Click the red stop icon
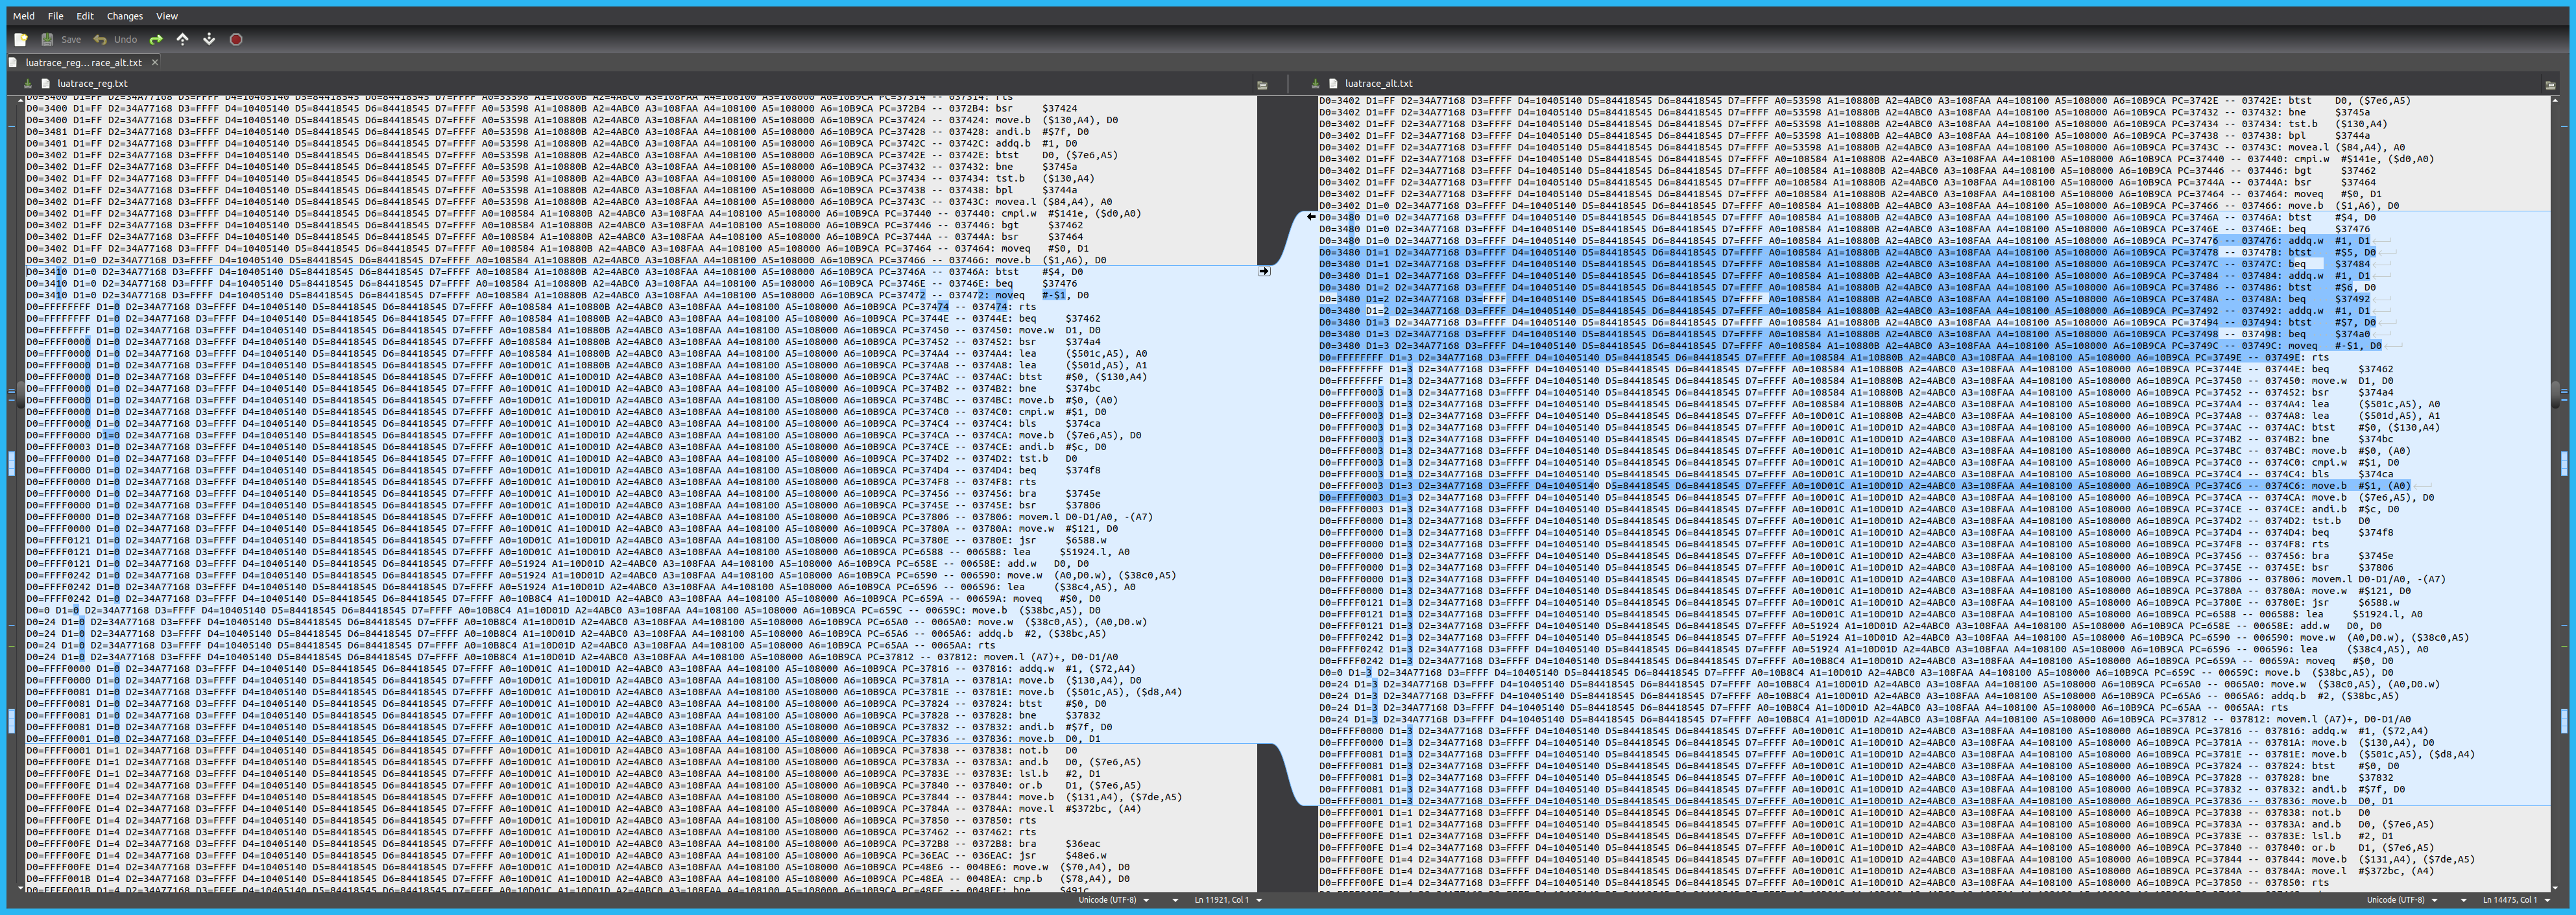The height and width of the screenshot is (915, 2576). (x=236, y=39)
